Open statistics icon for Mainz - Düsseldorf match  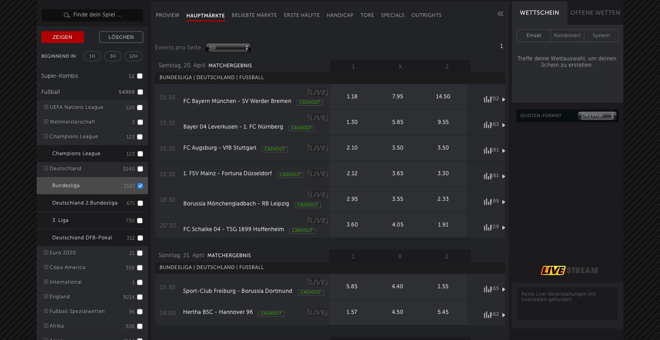point(487,176)
